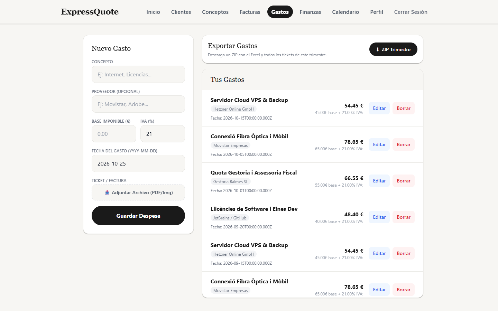Viewport: 498px width, 311px height.
Task: Select the Proveedor optional text field
Action: (138, 104)
